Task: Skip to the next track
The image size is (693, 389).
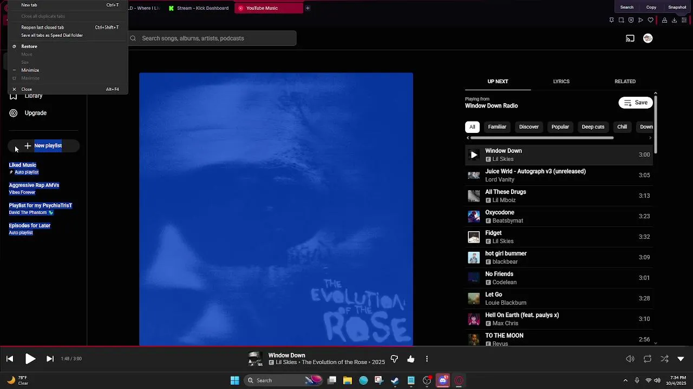Action: point(50,359)
